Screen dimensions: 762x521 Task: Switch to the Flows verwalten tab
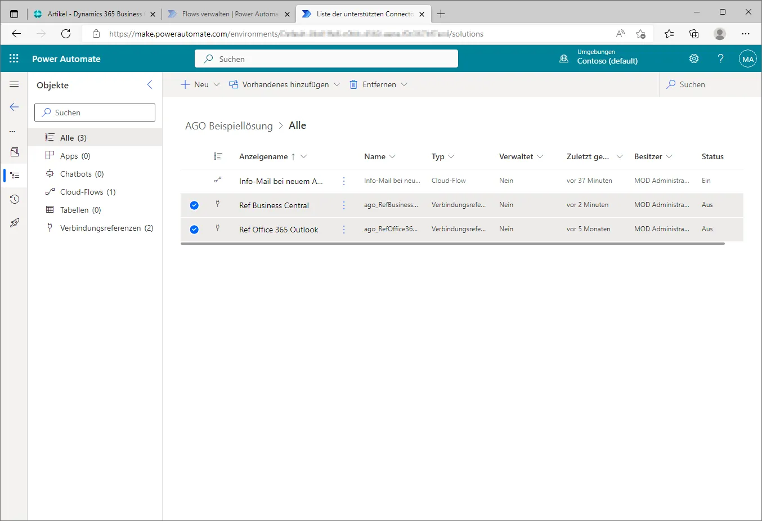230,14
